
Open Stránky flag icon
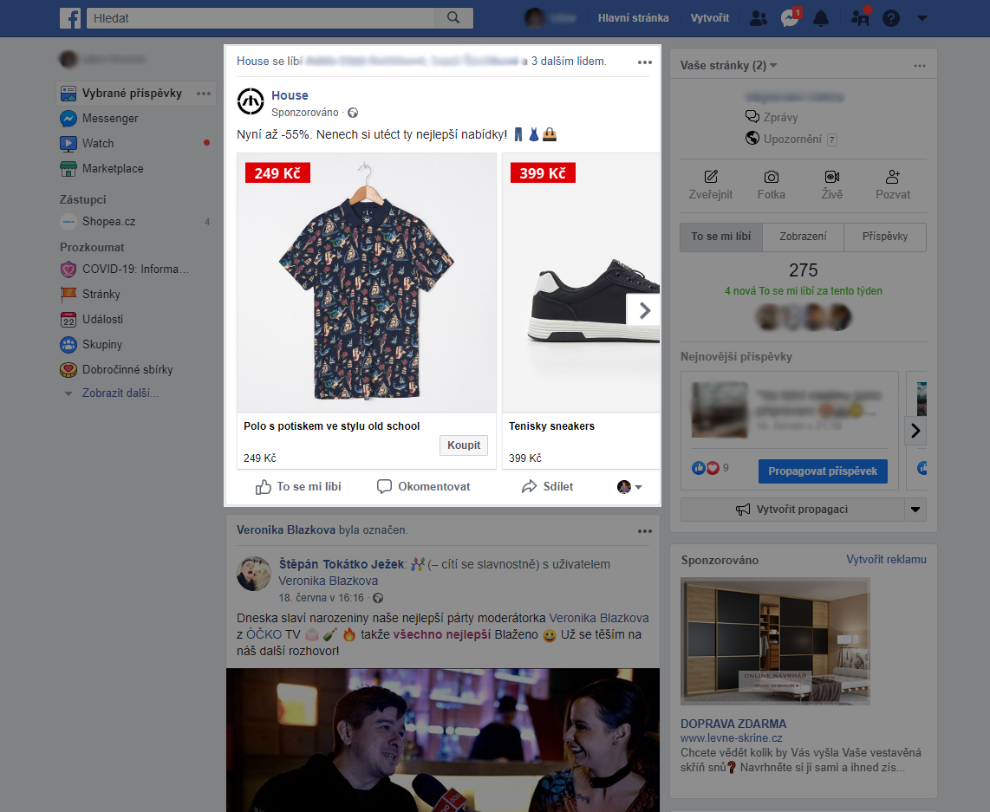pos(68,294)
